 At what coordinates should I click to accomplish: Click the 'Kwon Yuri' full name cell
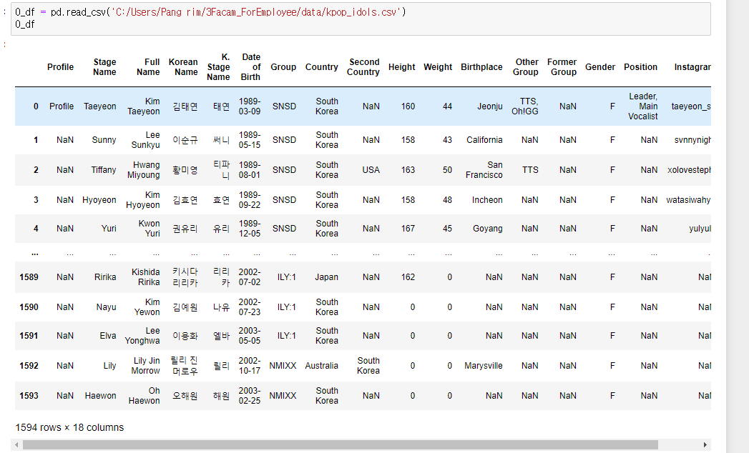click(149, 228)
